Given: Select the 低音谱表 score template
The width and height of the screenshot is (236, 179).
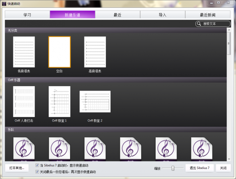Looking at the screenshot, I should click(24, 52).
